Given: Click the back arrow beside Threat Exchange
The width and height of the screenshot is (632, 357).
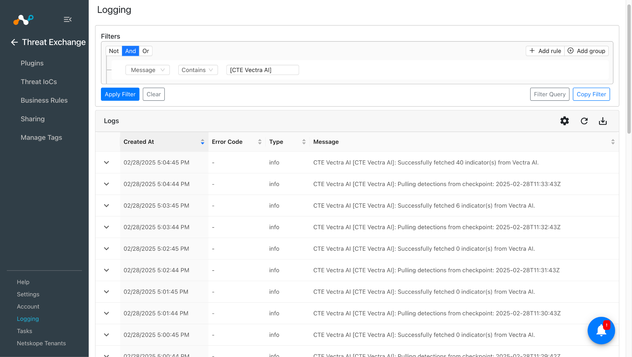Looking at the screenshot, I should click(x=14, y=42).
